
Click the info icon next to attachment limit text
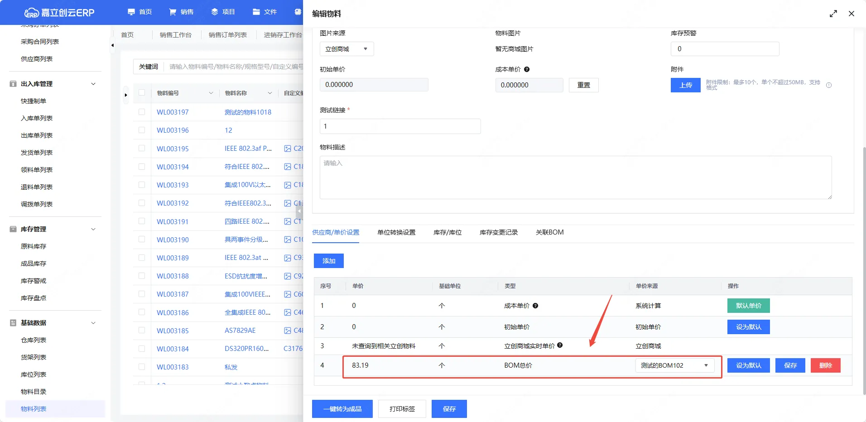click(829, 85)
